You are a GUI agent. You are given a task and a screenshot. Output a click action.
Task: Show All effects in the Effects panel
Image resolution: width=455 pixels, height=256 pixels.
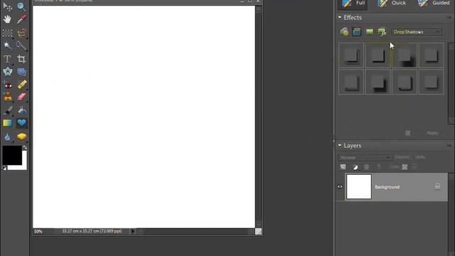tap(382, 31)
